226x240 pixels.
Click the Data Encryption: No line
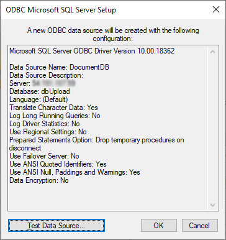(39, 180)
